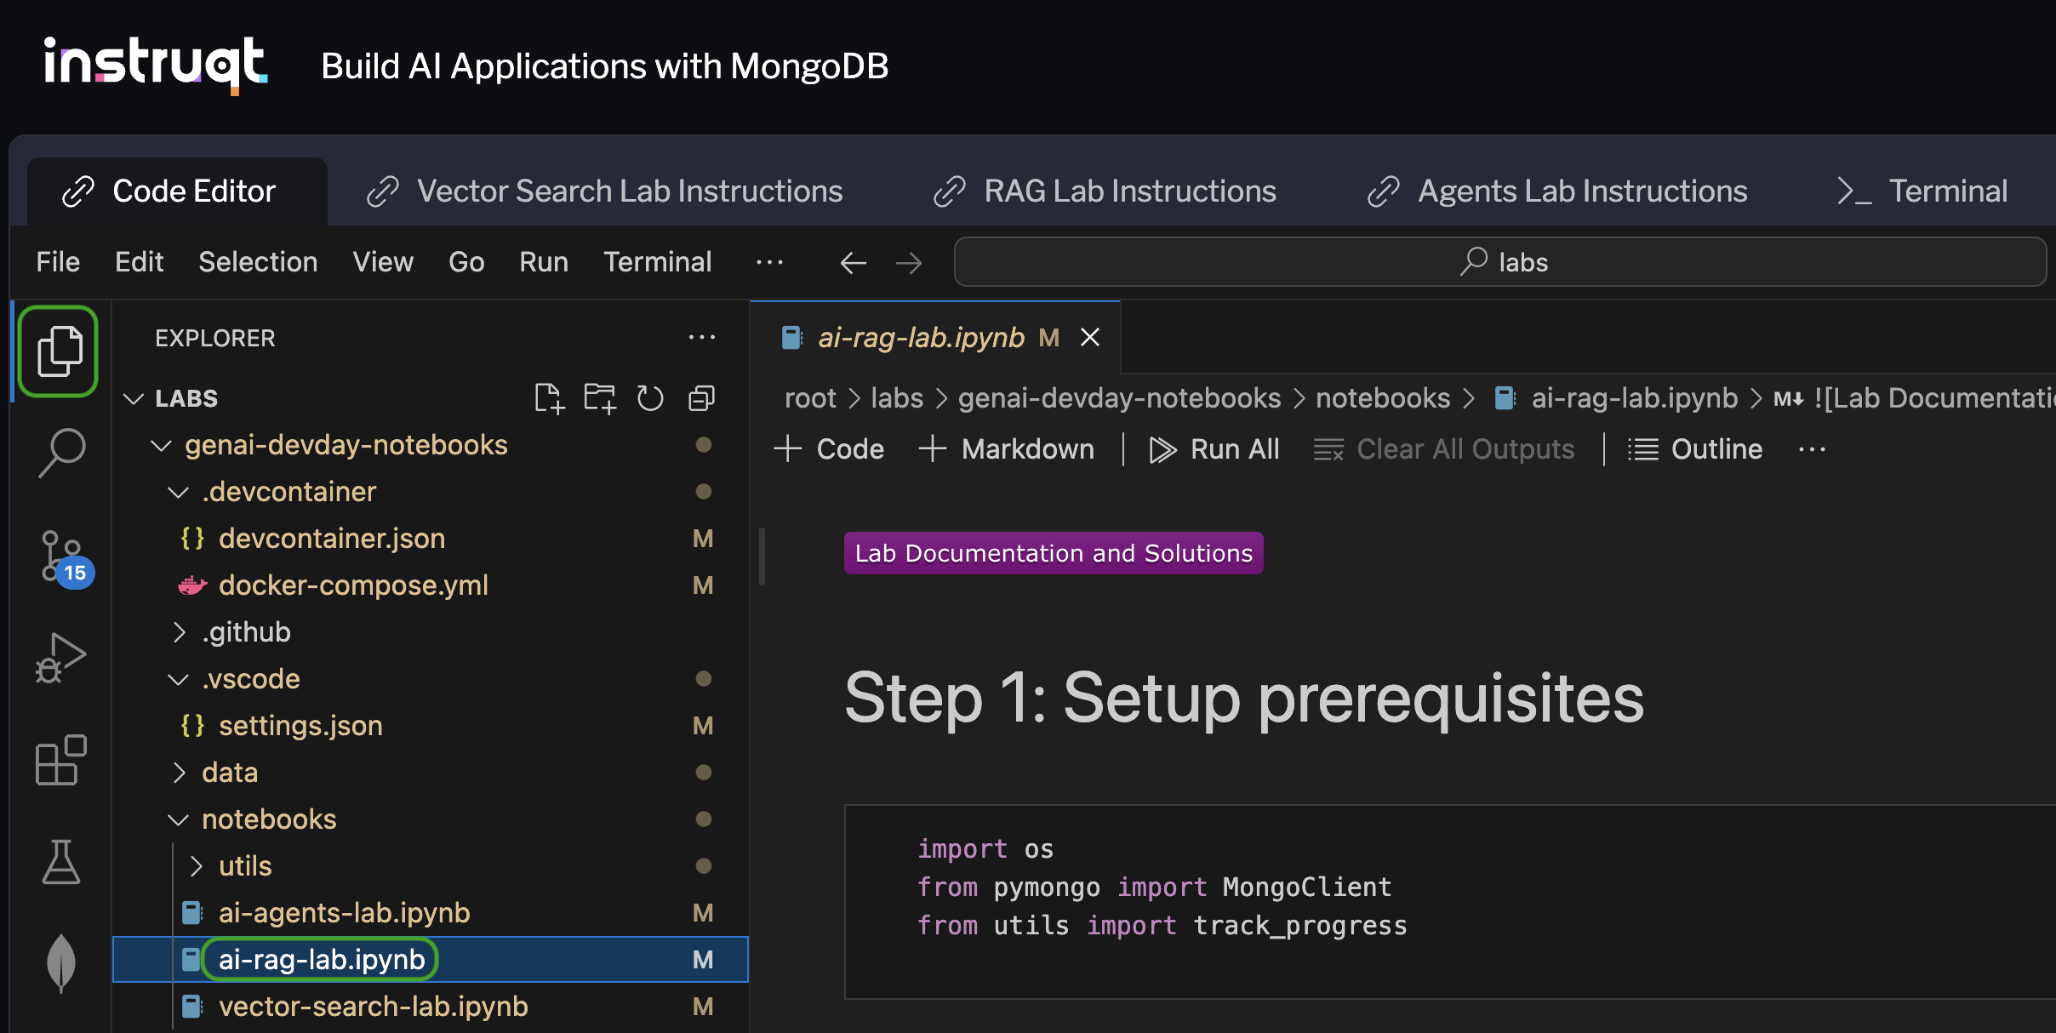This screenshot has width=2056, height=1033.
Task: Open docker-compose.yml file
Action: [x=431, y=585]
